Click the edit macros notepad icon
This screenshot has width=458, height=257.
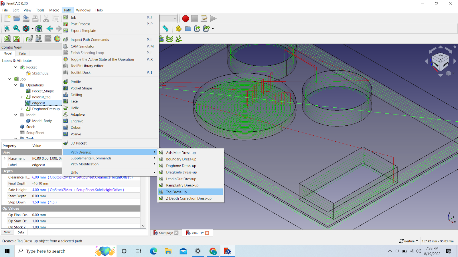click(204, 19)
